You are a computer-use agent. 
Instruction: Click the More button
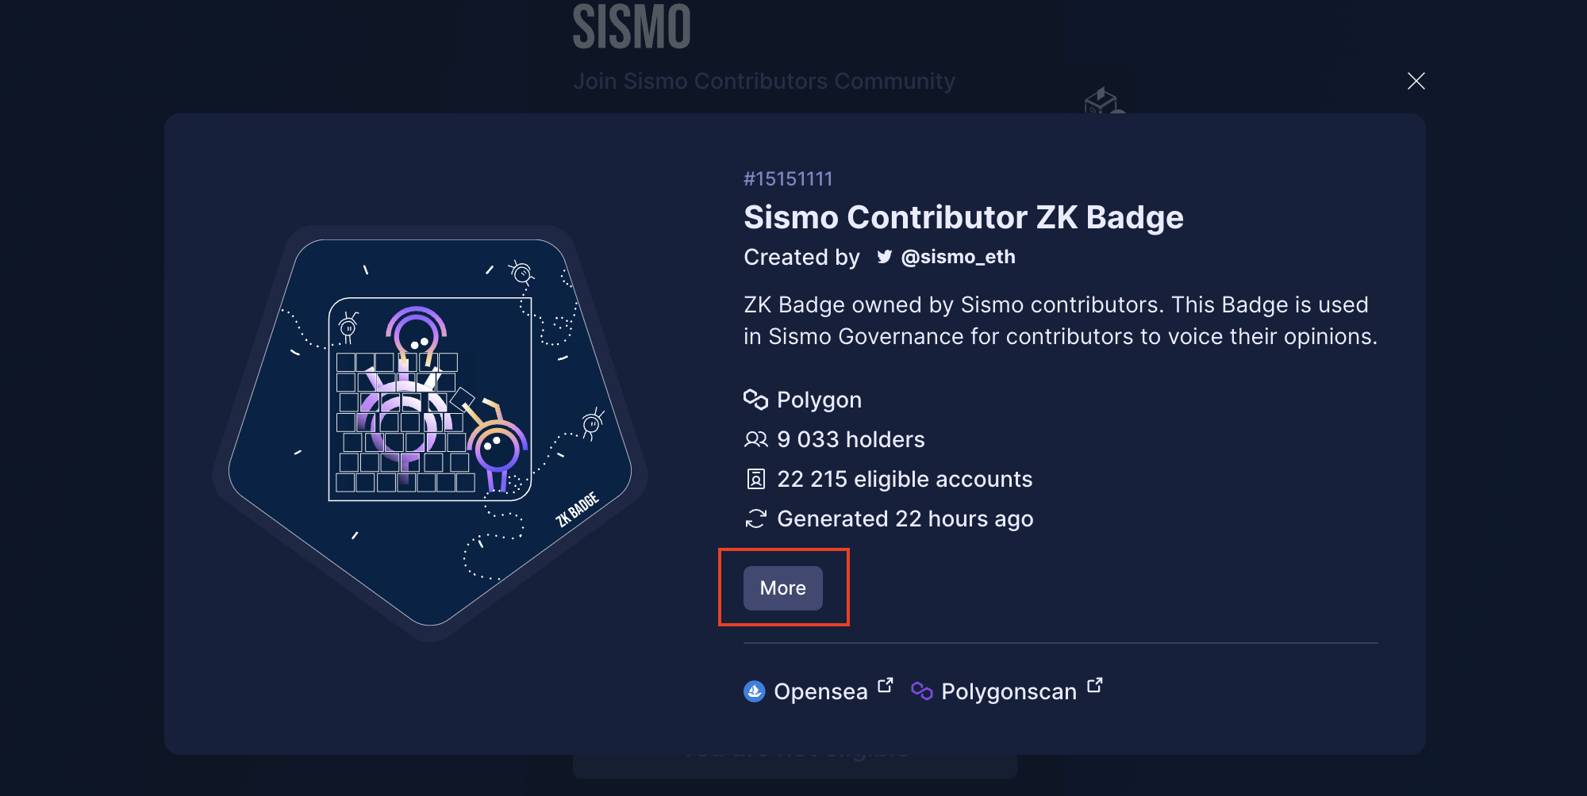782,587
